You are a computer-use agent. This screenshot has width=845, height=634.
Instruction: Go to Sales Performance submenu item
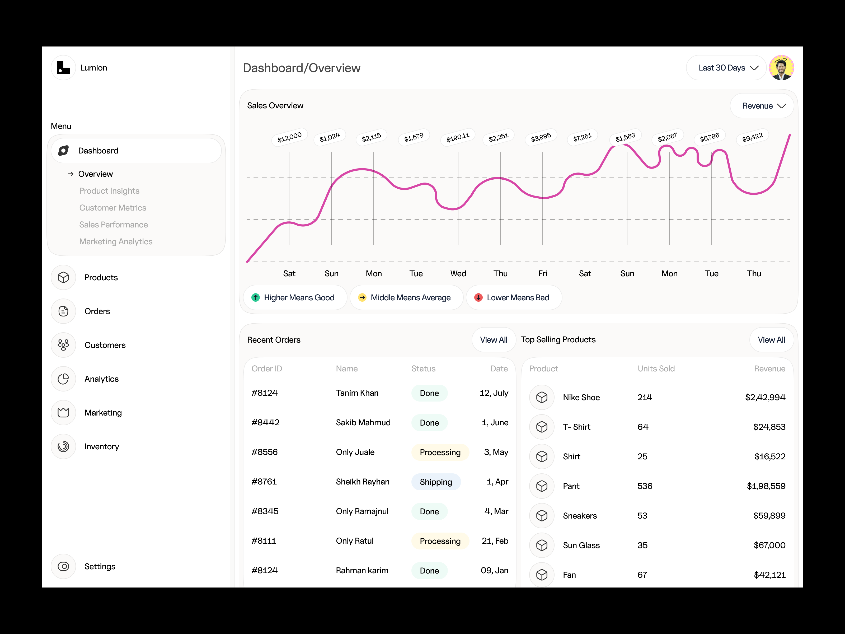(x=114, y=225)
